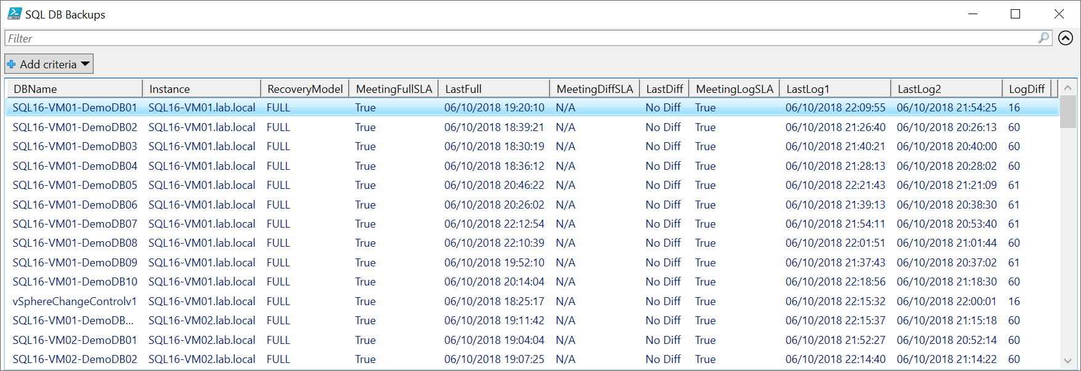
Task: Sort by the DBName column header
Action: click(74, 89)
